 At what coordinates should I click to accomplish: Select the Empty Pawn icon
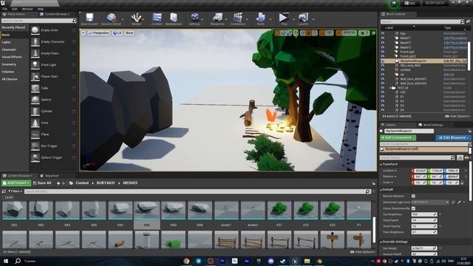[x=35, y=53]
